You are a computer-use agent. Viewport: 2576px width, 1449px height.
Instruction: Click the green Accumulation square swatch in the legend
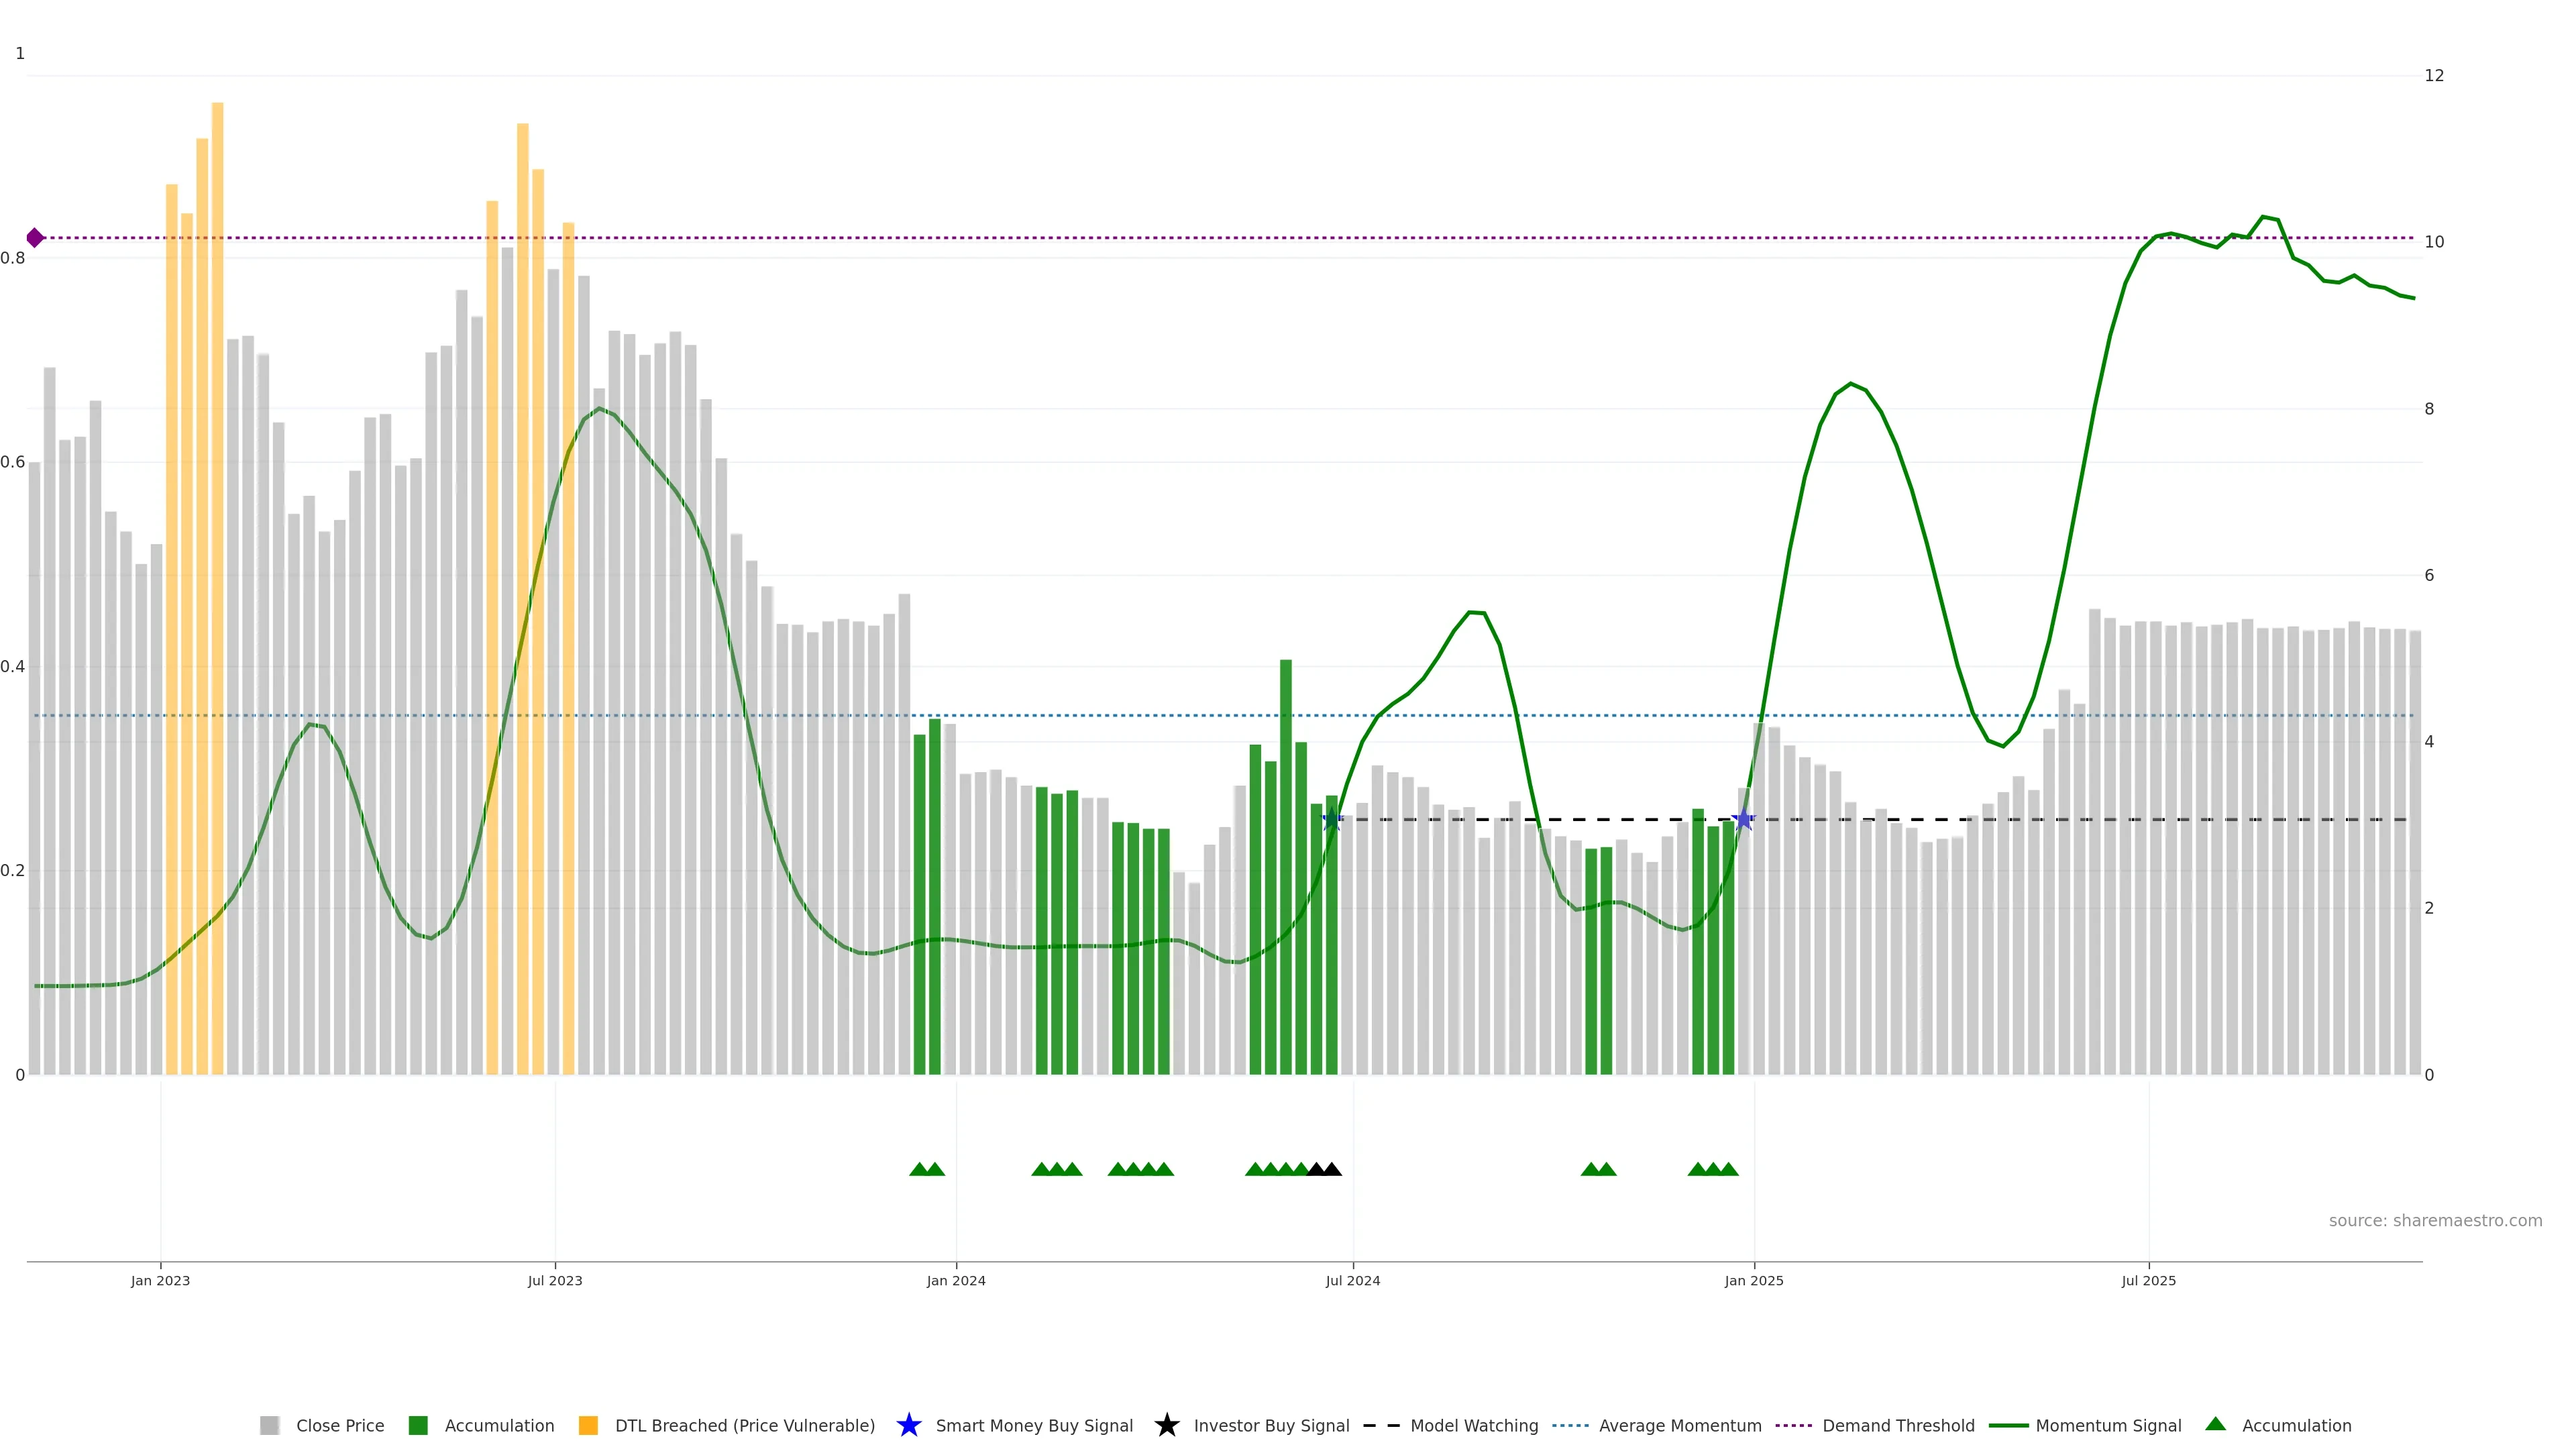pos(418,1425)
